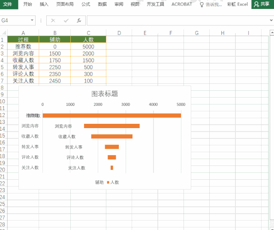274x230 pixels.
Task: Click the 评论人数 data label beside bar
Action: coord(75,157)
